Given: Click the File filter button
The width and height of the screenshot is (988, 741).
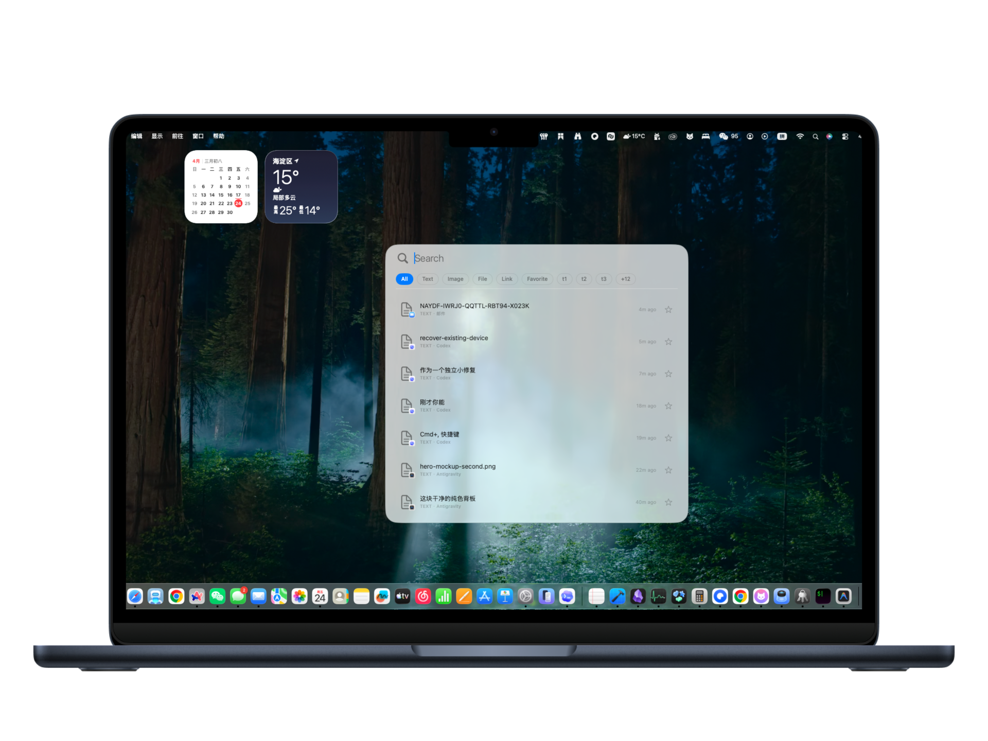Looking at the screenshot, I should pyautogui.click(x=482, y=279).
